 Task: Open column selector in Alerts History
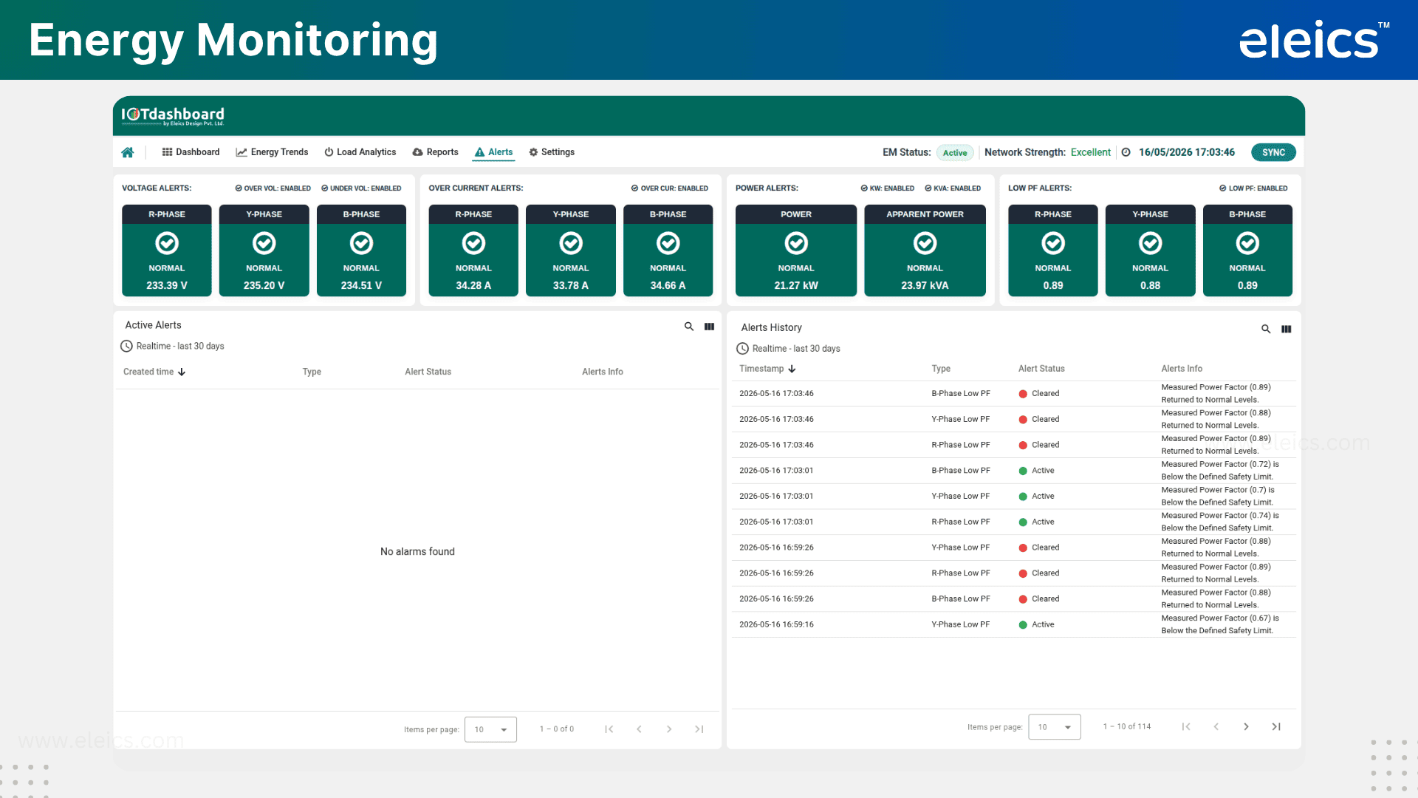click(1286, 329)
